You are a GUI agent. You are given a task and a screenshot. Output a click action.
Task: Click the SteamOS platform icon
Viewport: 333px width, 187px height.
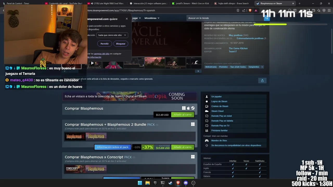(193, 108)
